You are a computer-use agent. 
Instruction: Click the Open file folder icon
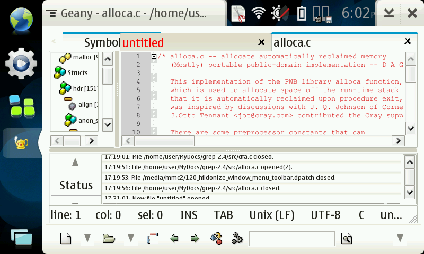pyautogui.click(x=109, y=239)
